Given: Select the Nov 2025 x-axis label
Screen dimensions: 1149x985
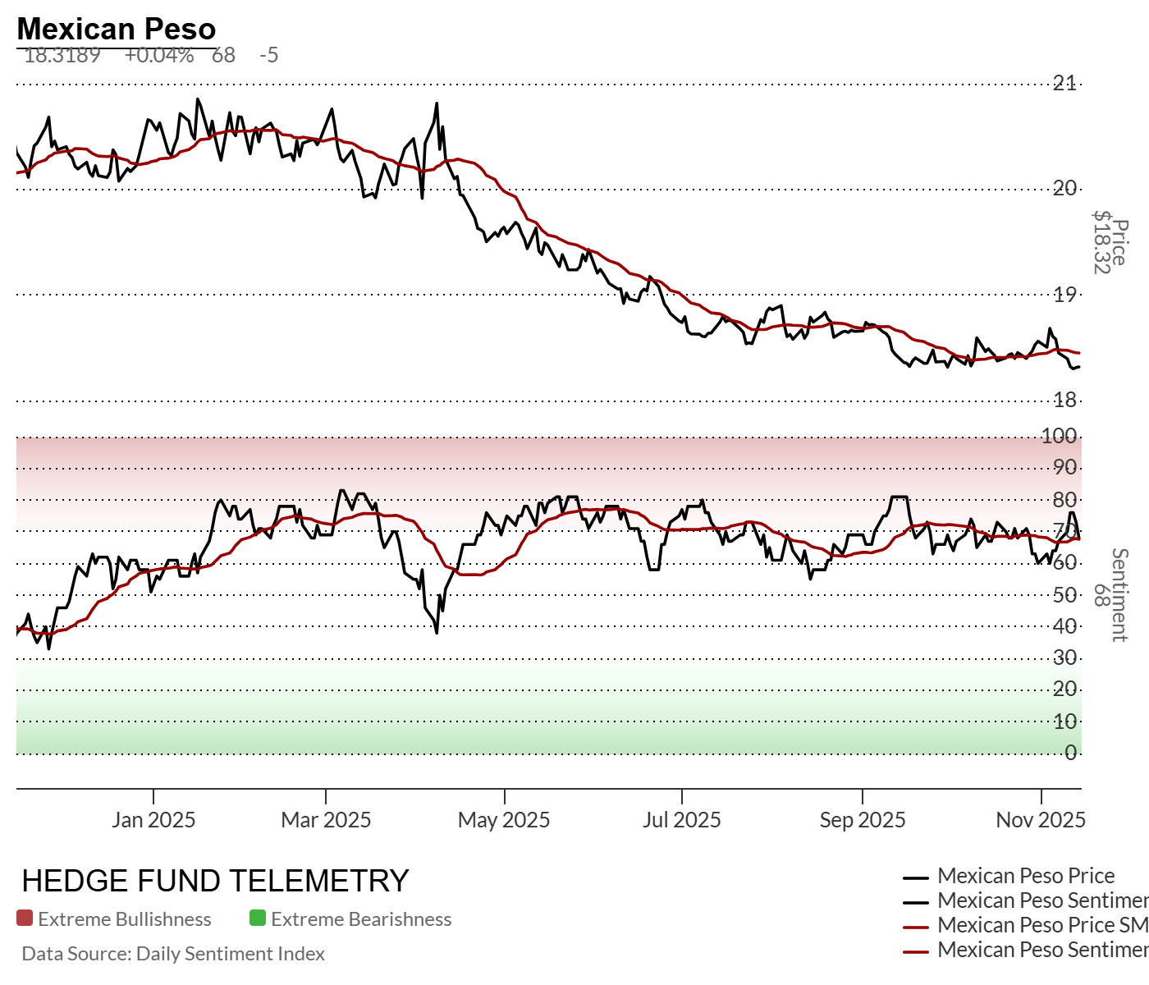Looking at the screenshot, I should (x=1041, y=819).
